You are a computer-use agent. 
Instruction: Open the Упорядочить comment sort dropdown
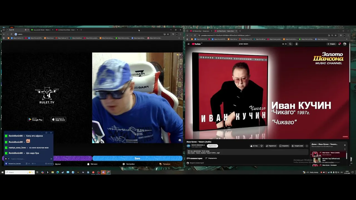point(211,158)
